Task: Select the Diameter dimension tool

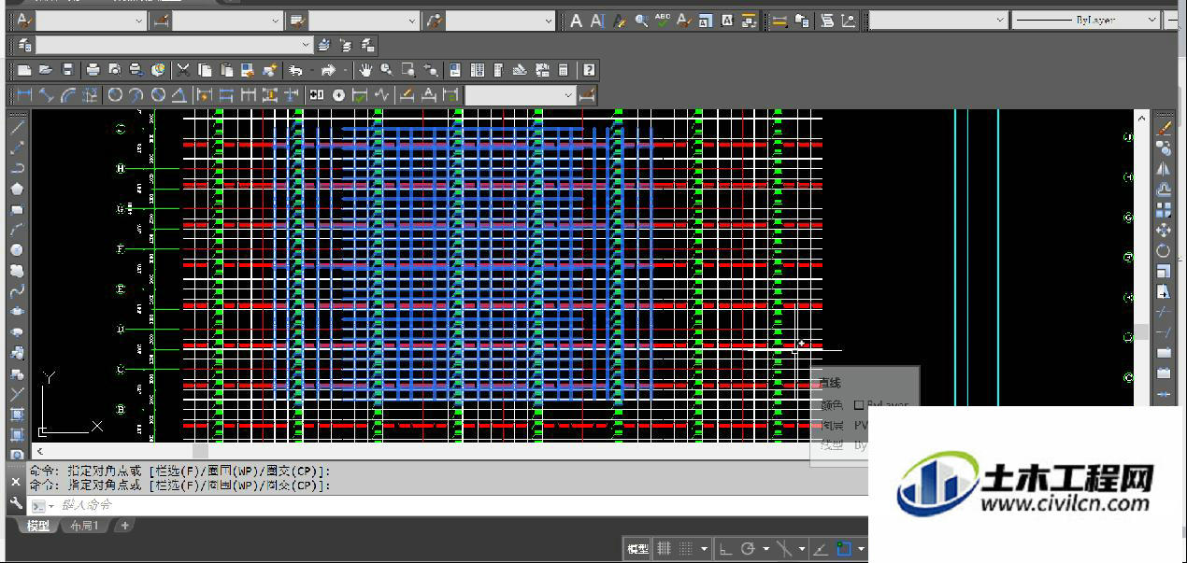Action: [x=158, y=95]
